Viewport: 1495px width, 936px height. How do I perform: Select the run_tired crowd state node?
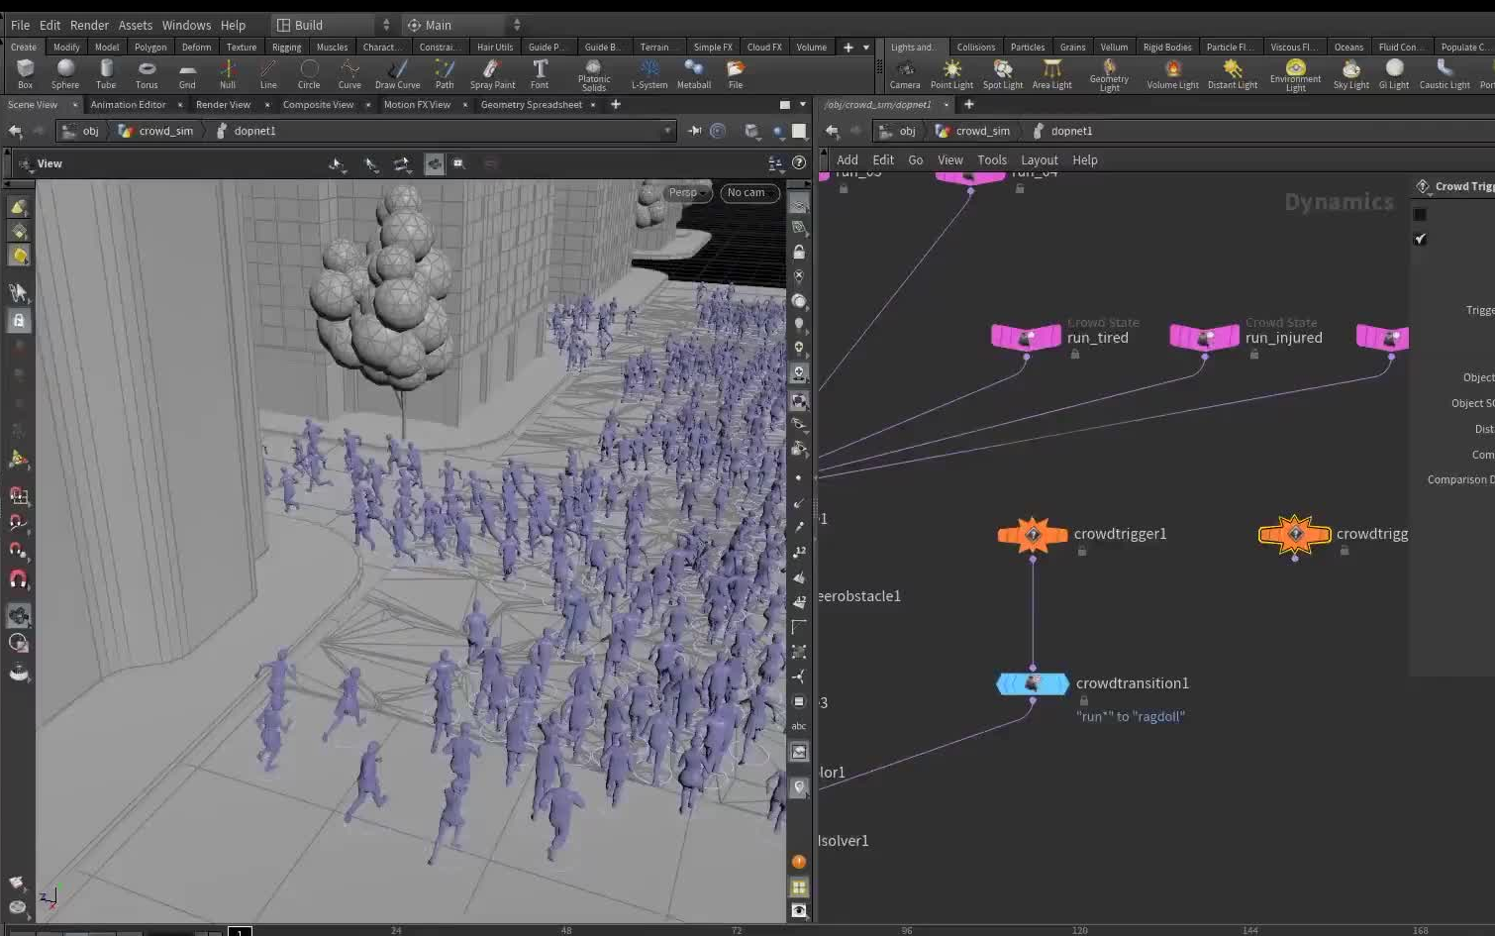1026,338
